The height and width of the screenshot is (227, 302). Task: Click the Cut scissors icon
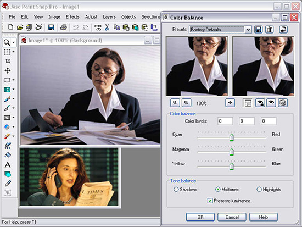(107, 27)
